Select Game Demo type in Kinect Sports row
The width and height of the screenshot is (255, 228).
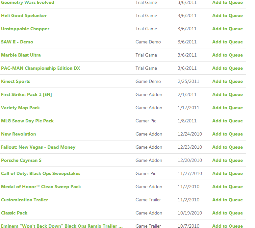click(148, 82)
